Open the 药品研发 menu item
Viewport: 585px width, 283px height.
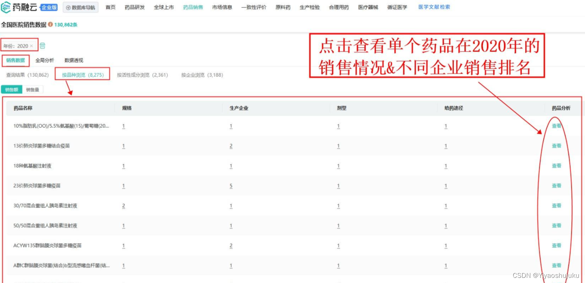point(135,7)
